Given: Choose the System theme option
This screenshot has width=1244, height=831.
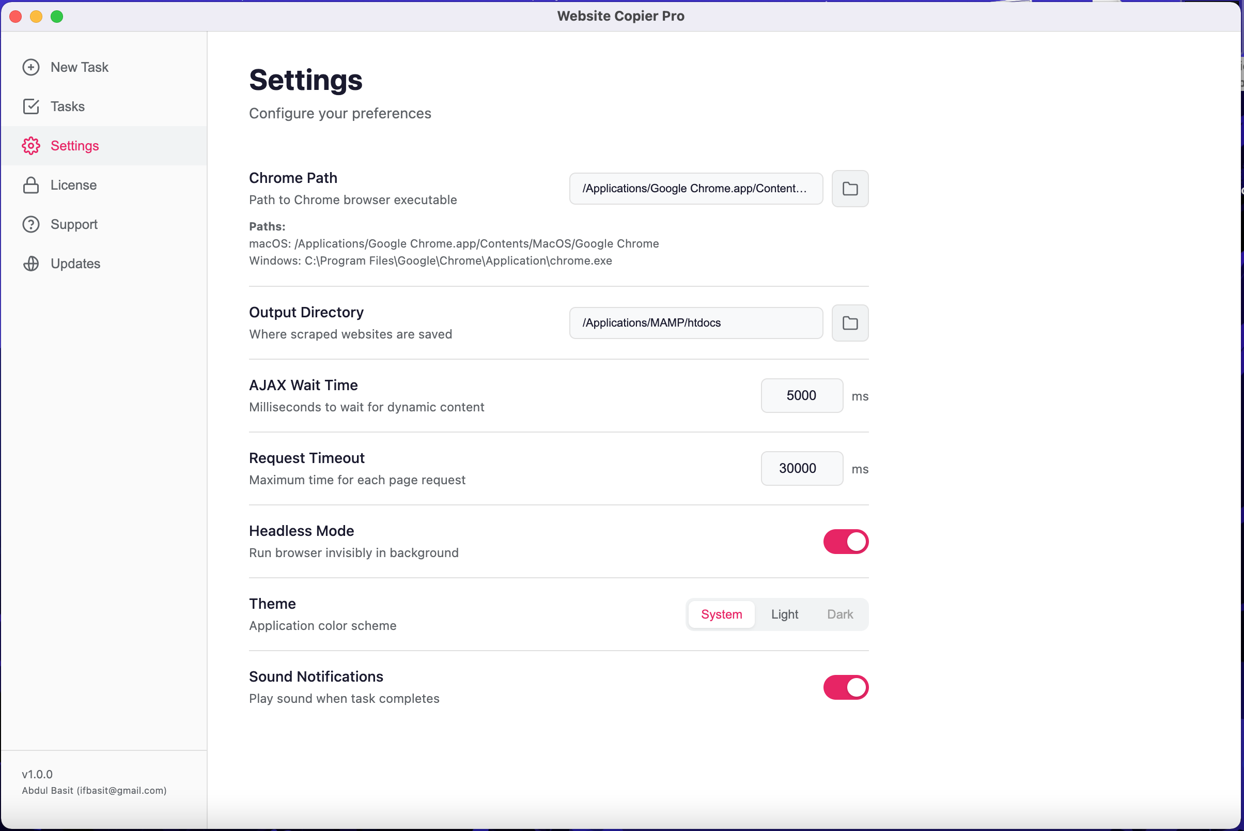Looking at the screenshot, I should 721,614.
